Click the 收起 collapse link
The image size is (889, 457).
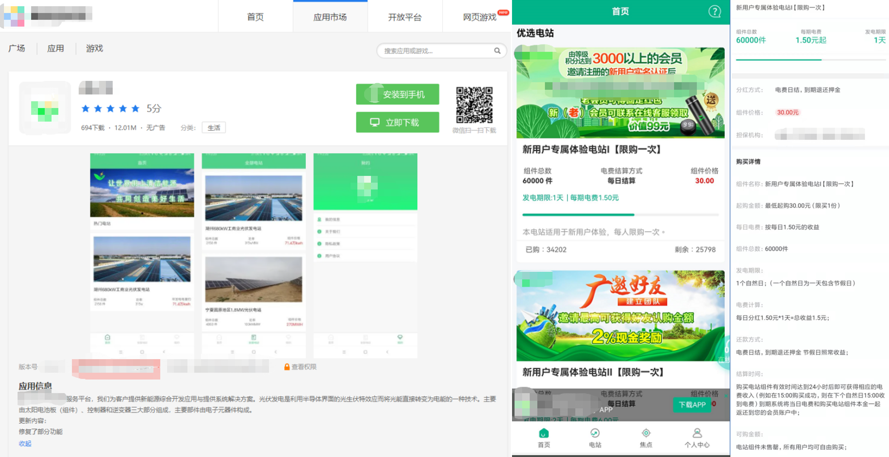[x=25, y=443]
